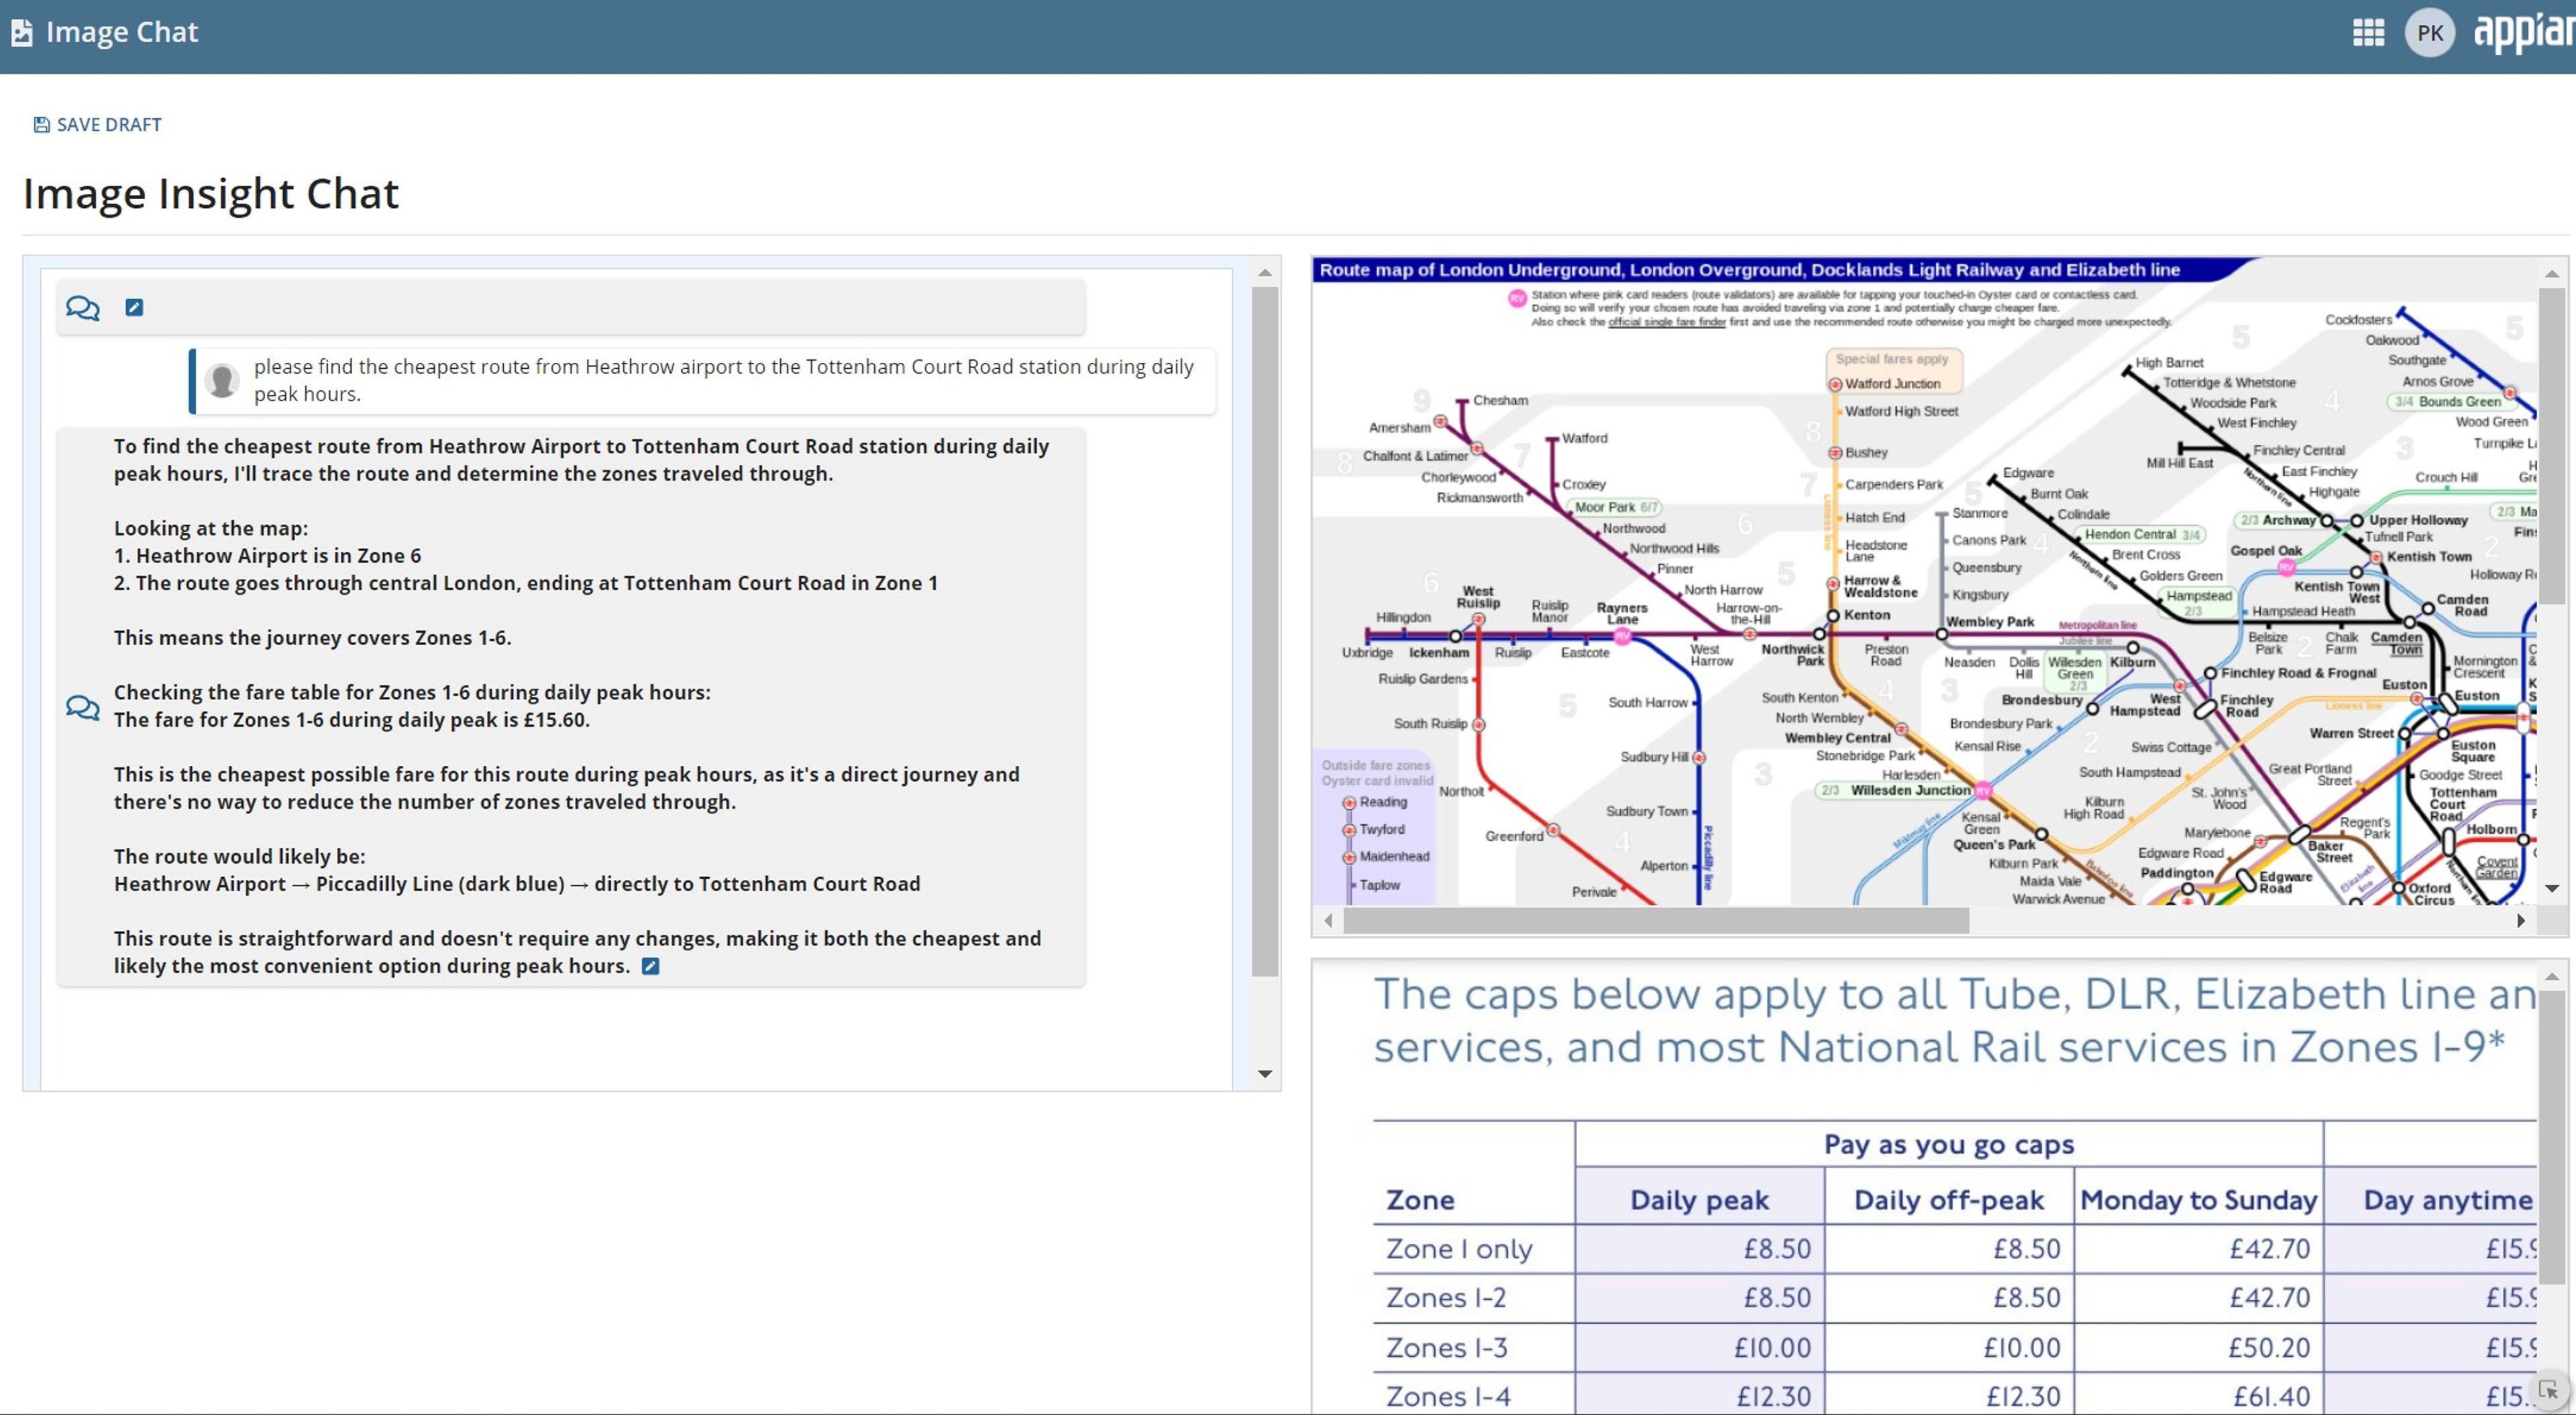Click the floppy disk icon beside Save Draft

pyautogui.click(x=41, y=125)
